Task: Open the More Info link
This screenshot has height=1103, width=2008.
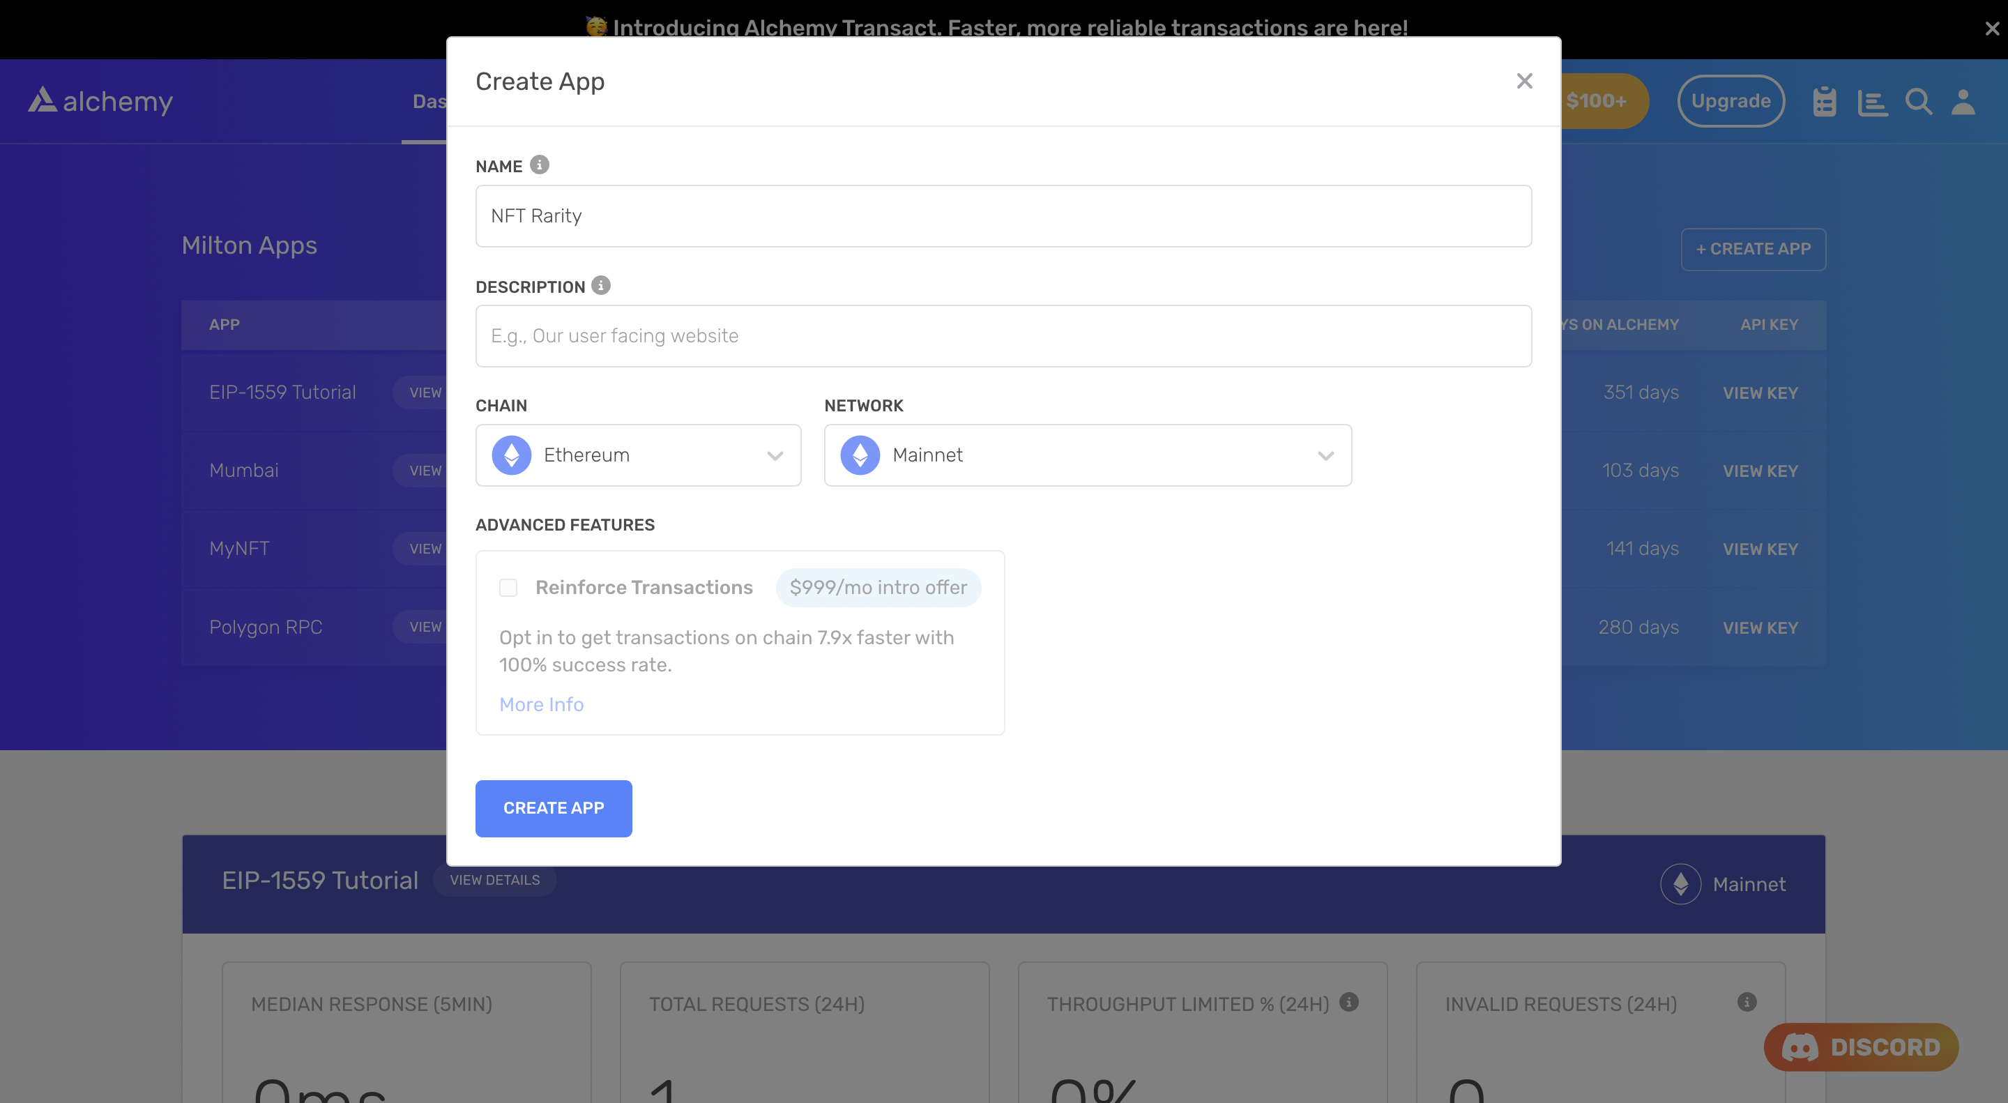Action: tap(541, 705)
